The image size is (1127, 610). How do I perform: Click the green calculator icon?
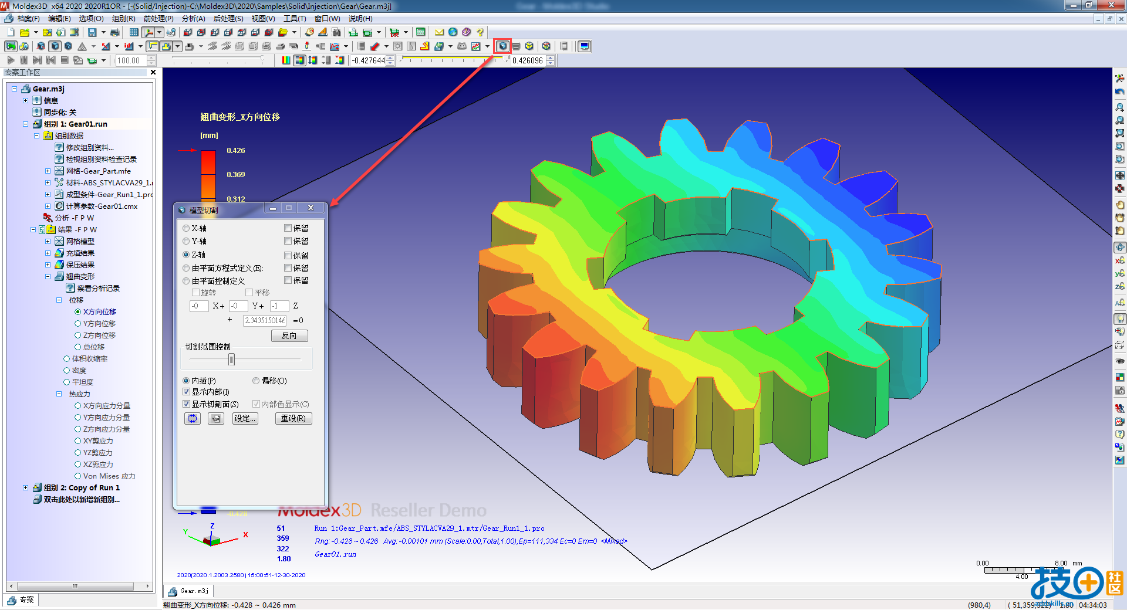tap(421, 32)
